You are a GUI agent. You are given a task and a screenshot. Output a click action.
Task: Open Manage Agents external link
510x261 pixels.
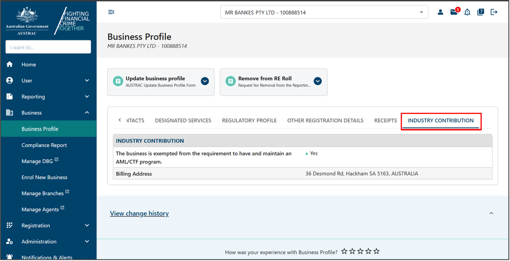(x=43, y=209)
